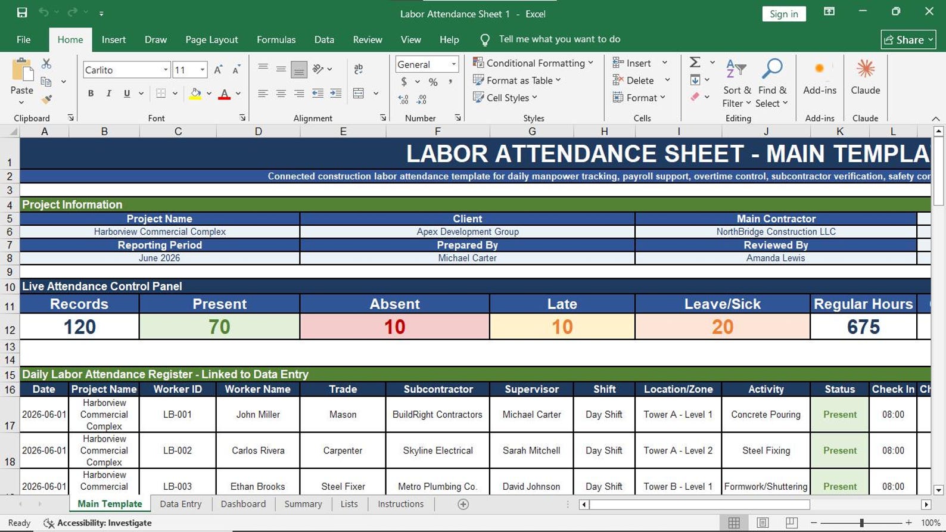The height and width of the screenshot is (532, 946).
Task: Click the AutoSum sigma icon
Action: pyautogui.click(x=695, y=63)
